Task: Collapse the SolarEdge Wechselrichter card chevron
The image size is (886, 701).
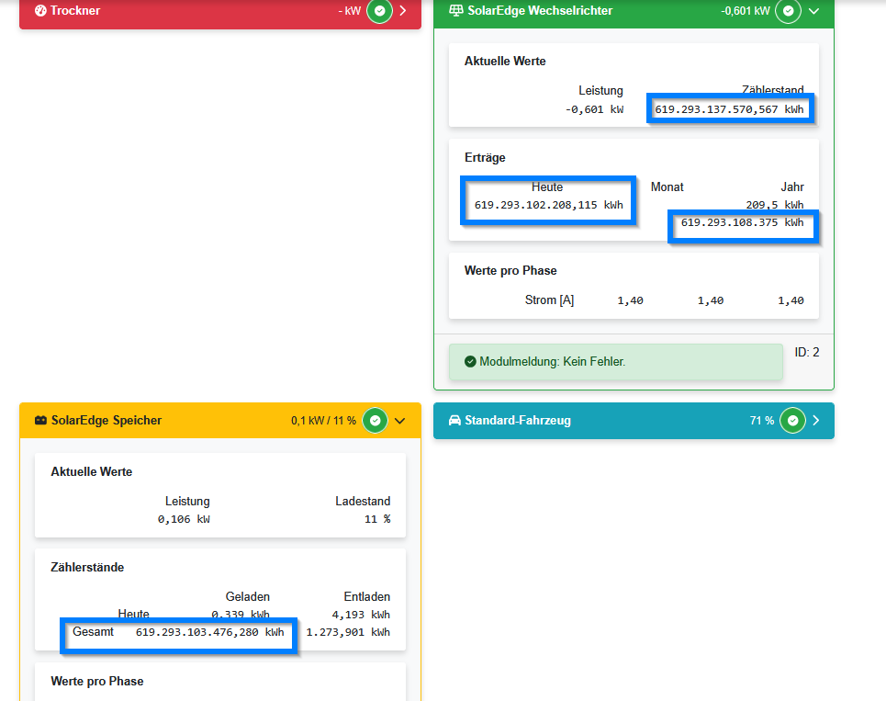Action: click(x=813, y=11)
